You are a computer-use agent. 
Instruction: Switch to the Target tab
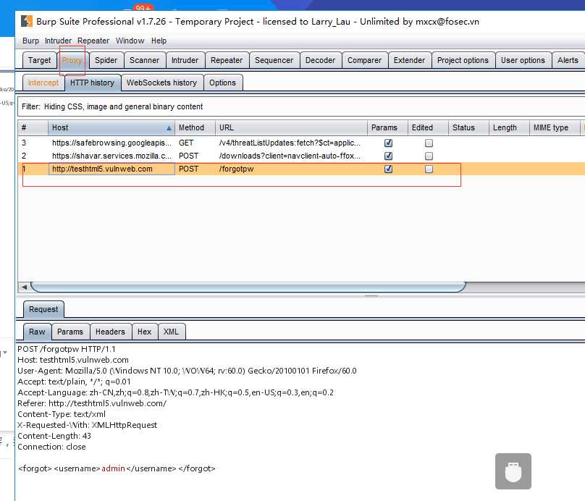(39, 60)
